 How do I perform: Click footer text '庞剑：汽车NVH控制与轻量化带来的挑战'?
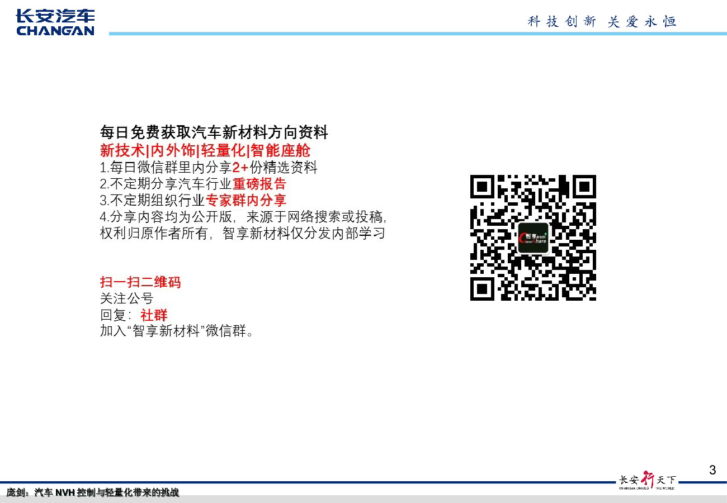93,492
